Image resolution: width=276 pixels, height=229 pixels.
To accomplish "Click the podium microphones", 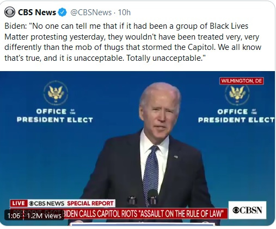I will click(x=143, y=198).
